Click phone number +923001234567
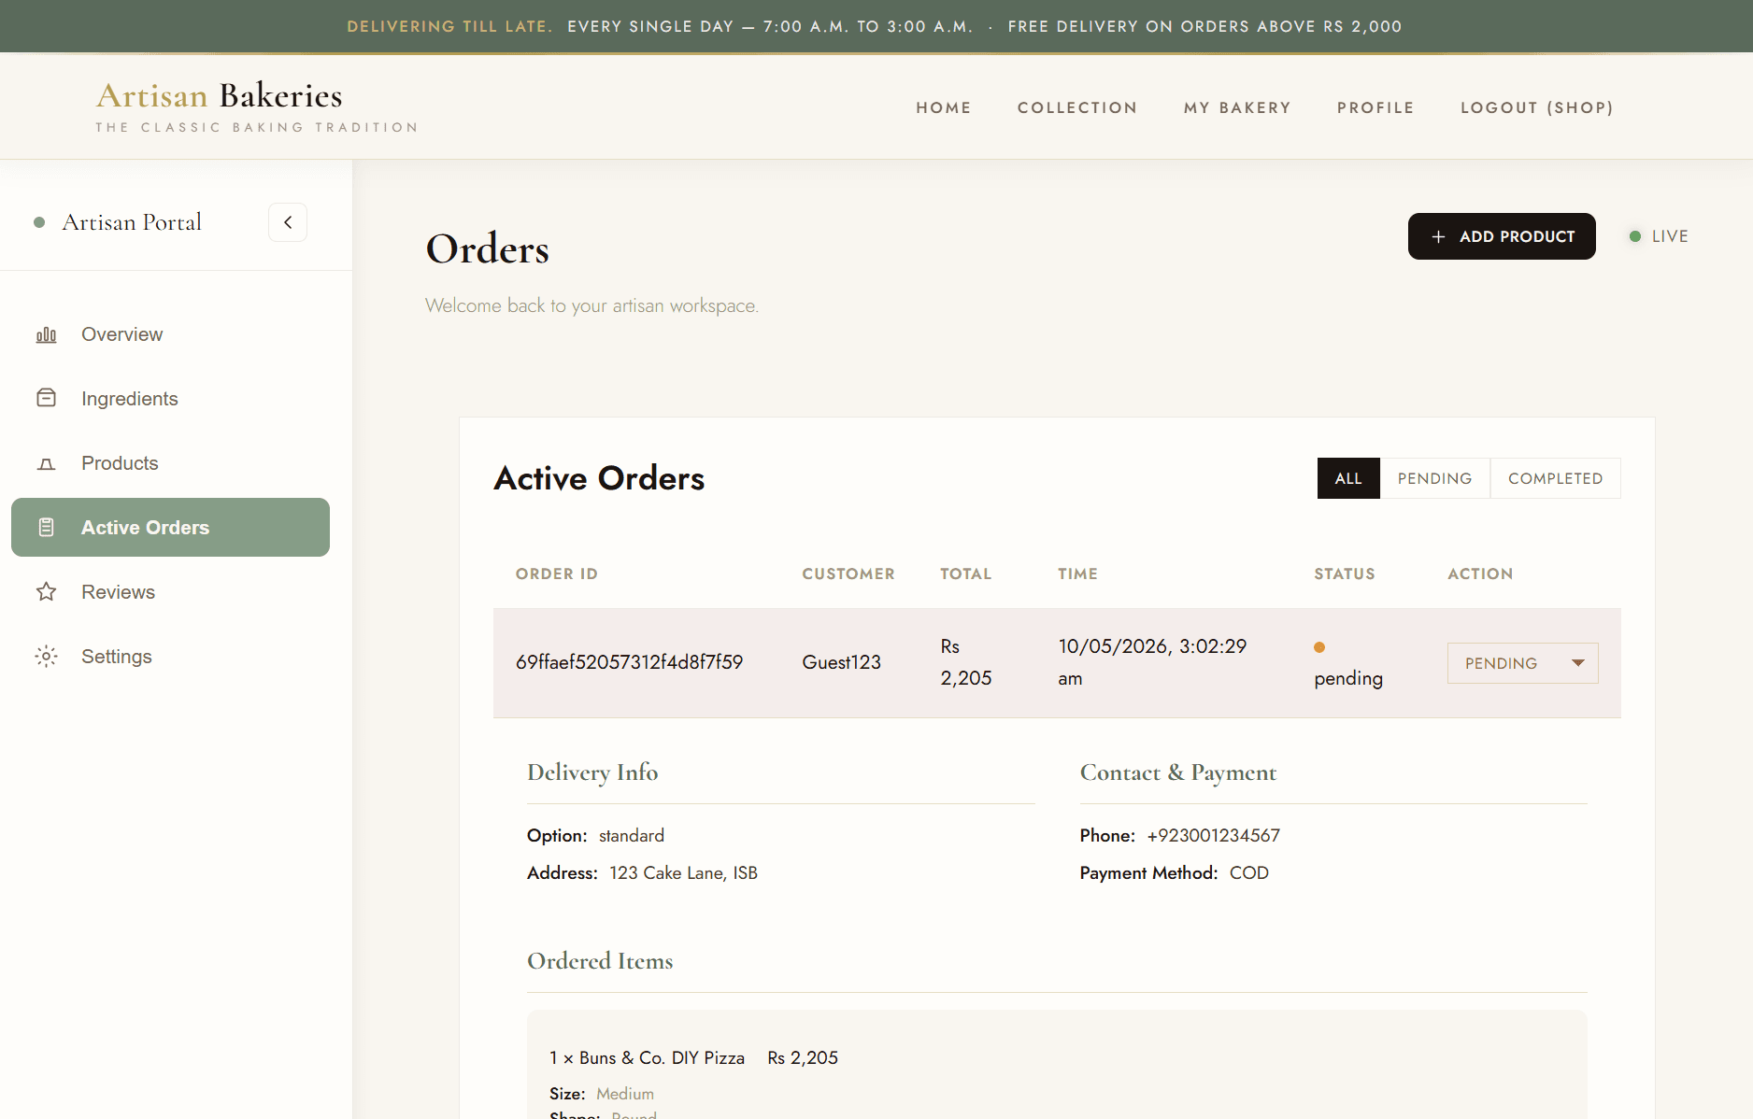This screenshot has width=1753, height=1119. tap(1213, 835)
